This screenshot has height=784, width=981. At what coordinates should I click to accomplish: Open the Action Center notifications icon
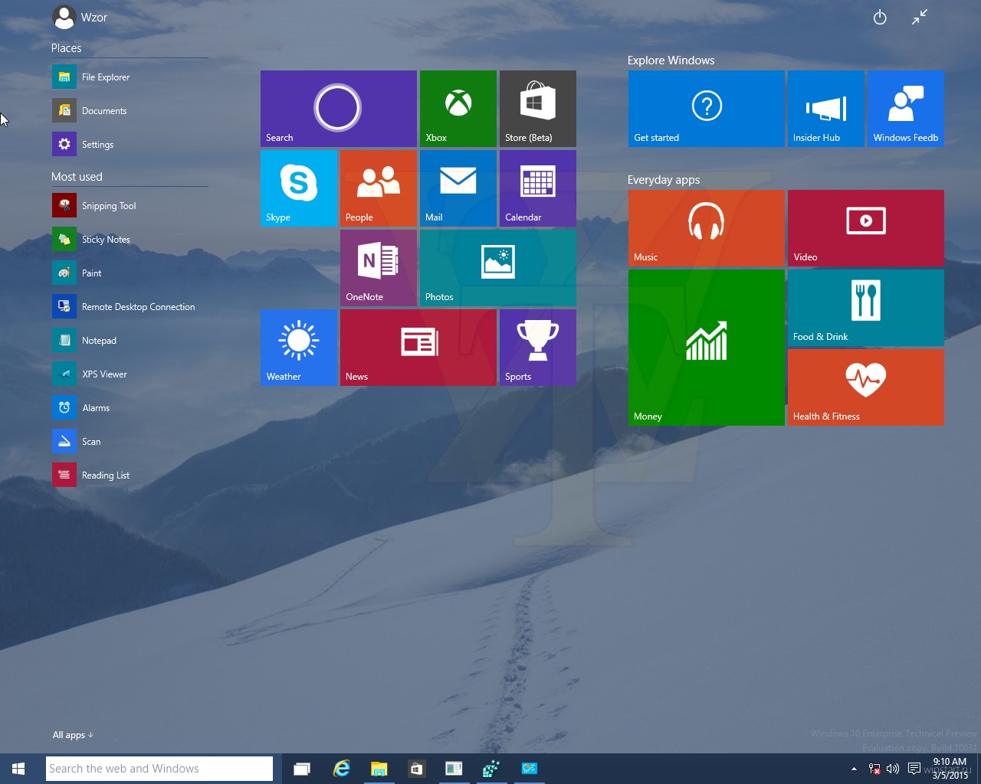point(914,769)
